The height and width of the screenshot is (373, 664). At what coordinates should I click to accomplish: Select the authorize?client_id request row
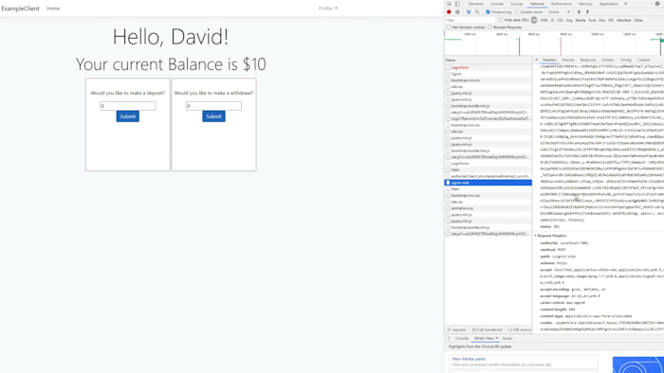(489, 176)
